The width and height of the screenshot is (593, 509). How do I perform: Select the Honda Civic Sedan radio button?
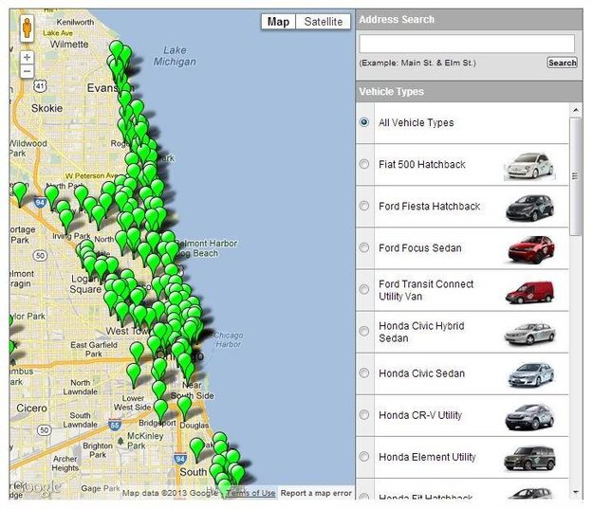(364, 373)
